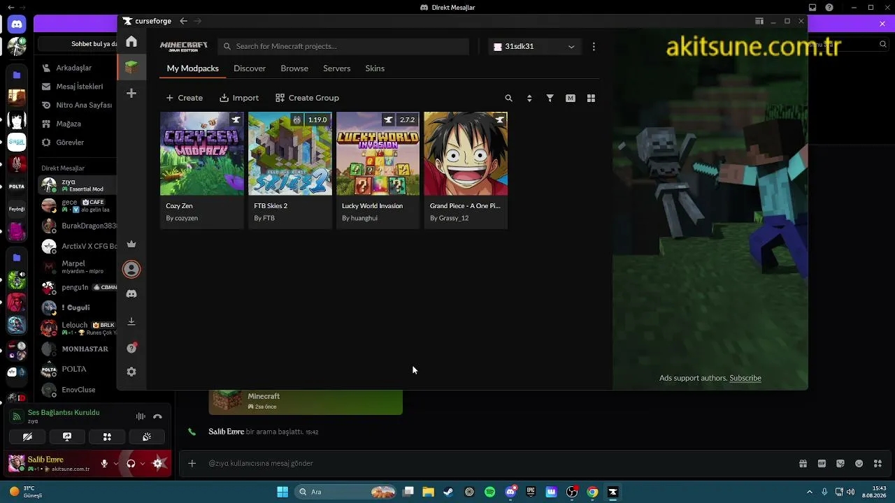Image resolution: width=895 pixels, height=503 pixels.
Task: Open the CurseForge help icon
Action: (x=131, y=348)
